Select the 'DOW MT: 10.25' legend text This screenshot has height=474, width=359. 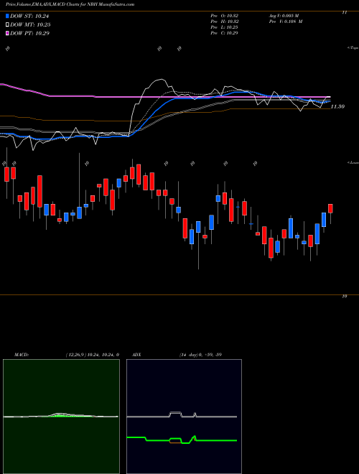(x=30, y=25)
